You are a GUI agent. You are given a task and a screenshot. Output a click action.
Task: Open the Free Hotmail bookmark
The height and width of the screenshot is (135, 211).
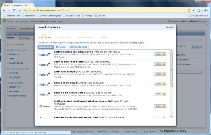click(x=29, y=16)
